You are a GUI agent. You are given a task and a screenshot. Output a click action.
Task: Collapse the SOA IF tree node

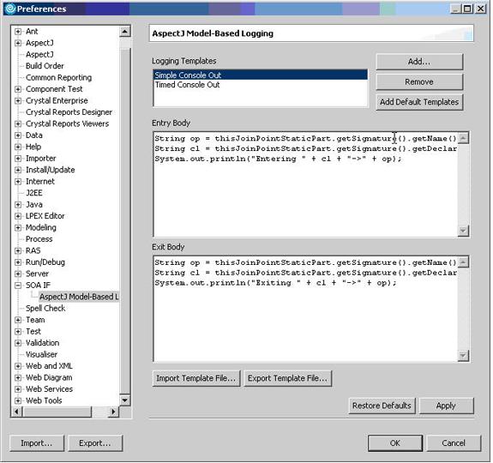pyautogui.click(x=18, y=286)
